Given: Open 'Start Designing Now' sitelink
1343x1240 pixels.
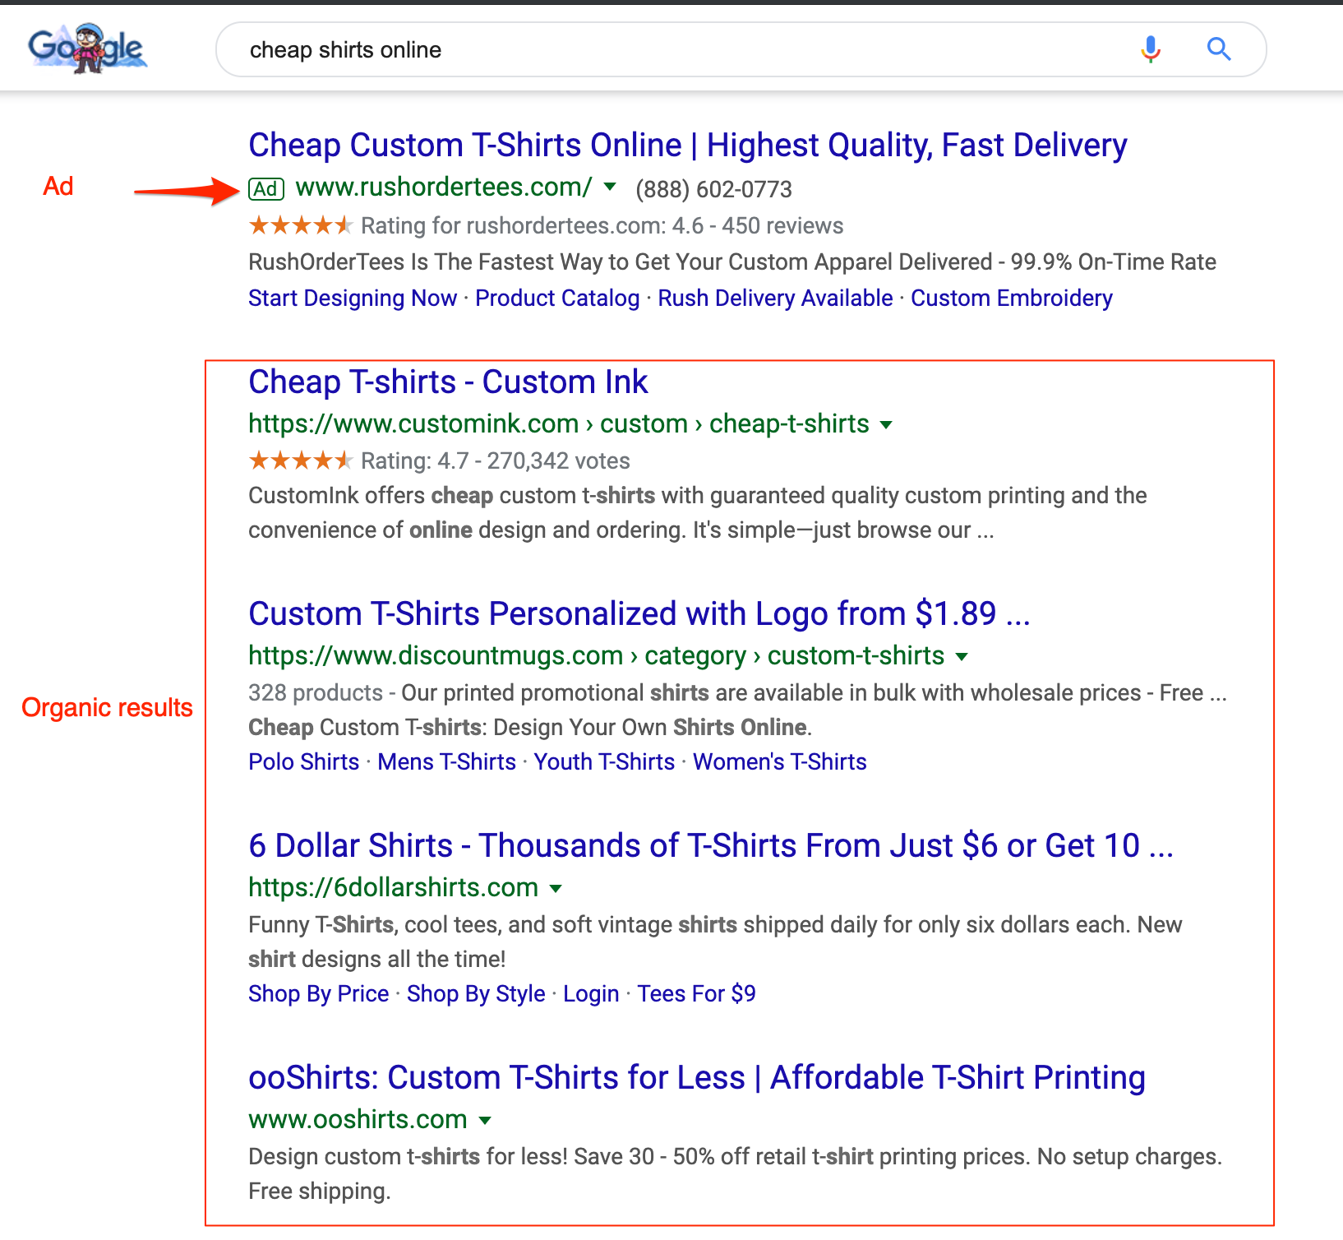Looking at the screenshot, I should 353,298.
